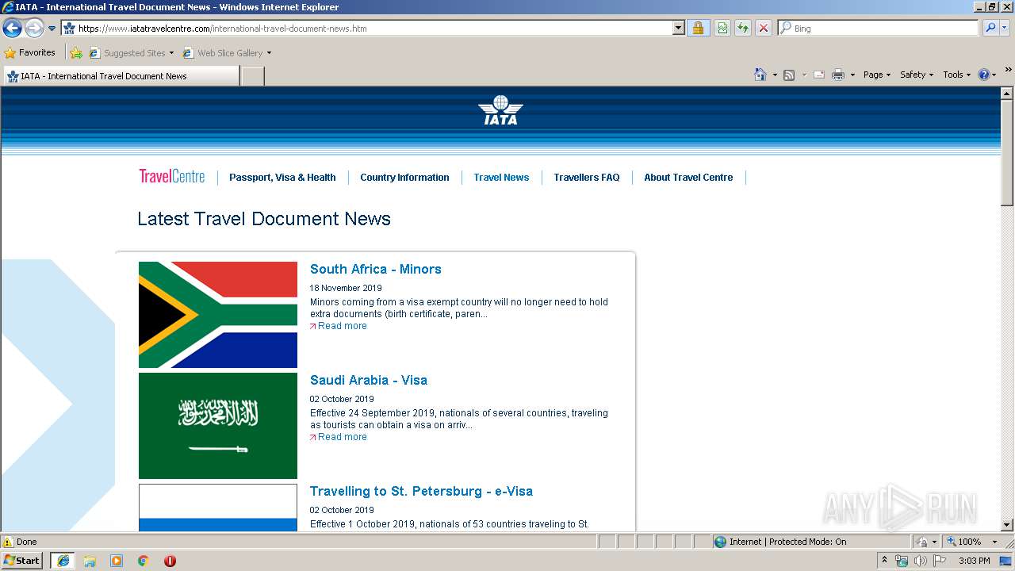The height and width of the screenshot is (571, 1015).
Task: Click the vertical scrollbar down arrow
Action: point(1007,525)
